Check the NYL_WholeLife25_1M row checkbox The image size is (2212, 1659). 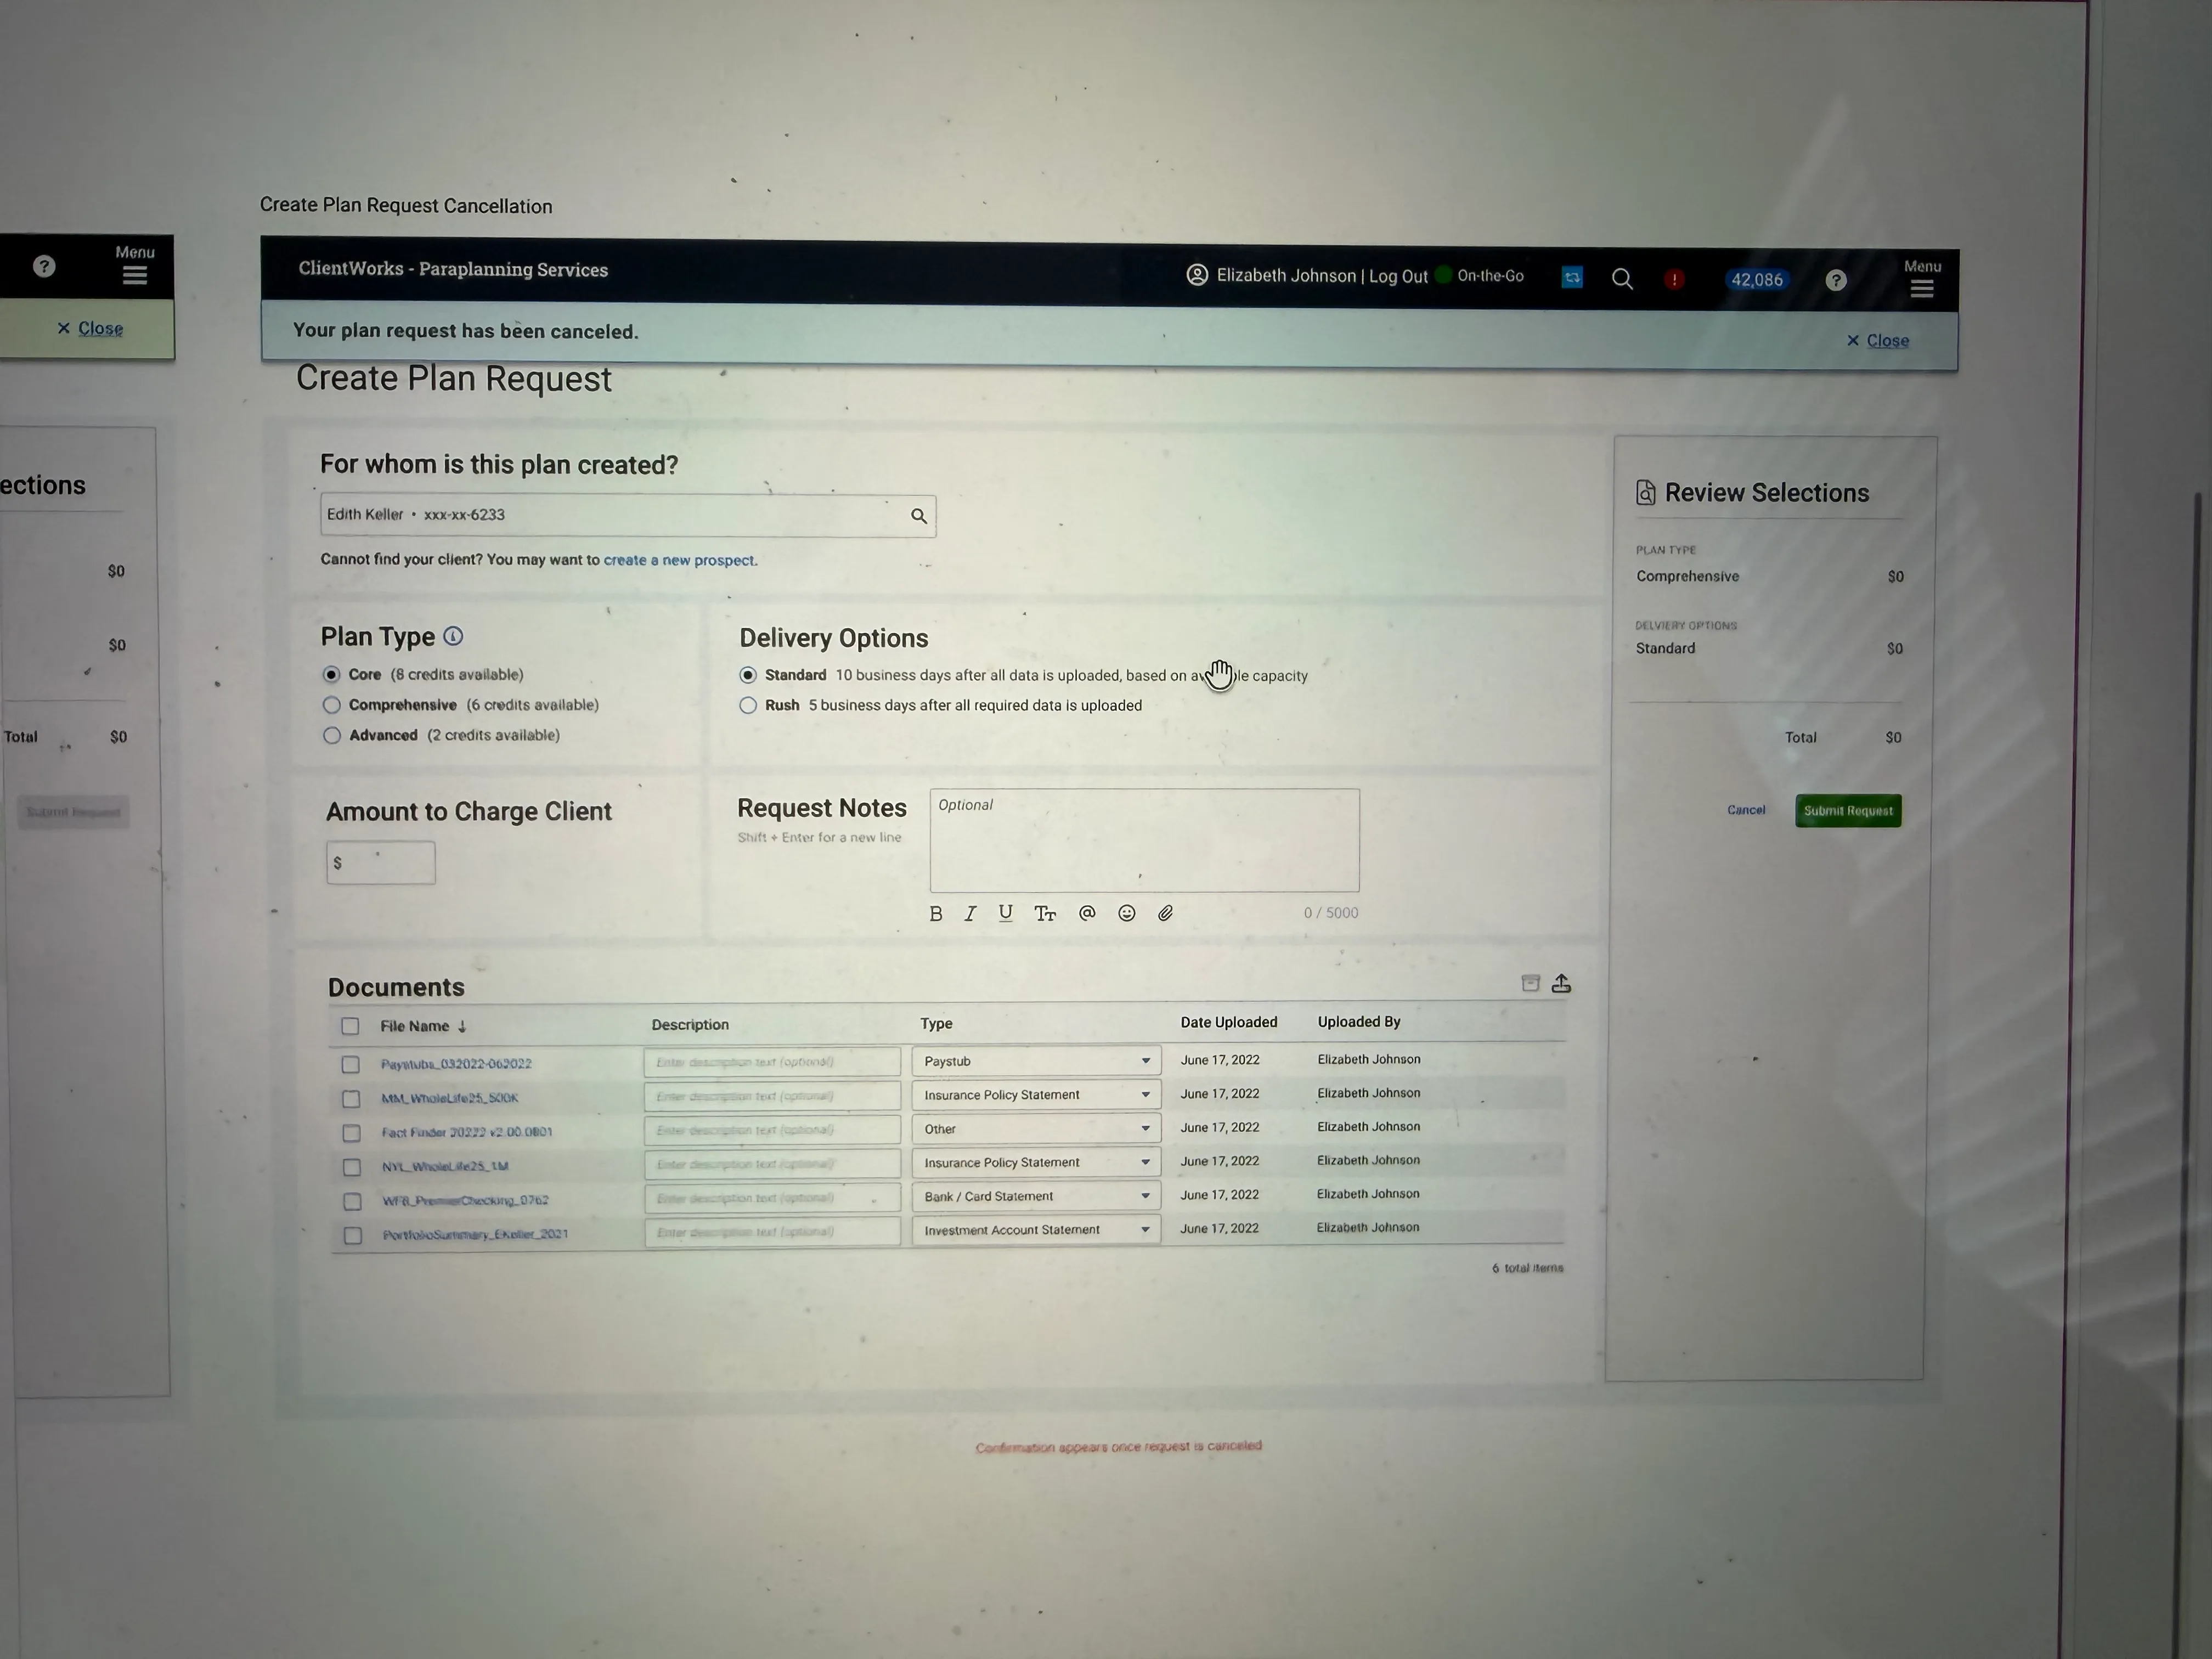(352, 1167)
